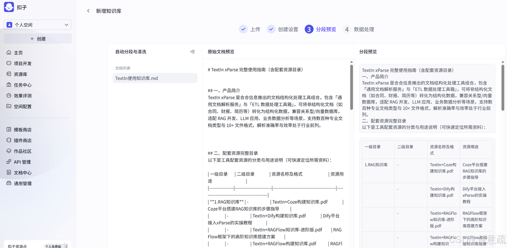The width and height of the screenshot is (507, 248).
Task: Click the 原始文档预览 pane scrollbar
Action: click(x=351, y=88)
